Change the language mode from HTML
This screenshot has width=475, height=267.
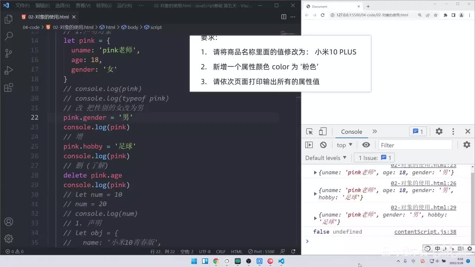tap(237, 251)
